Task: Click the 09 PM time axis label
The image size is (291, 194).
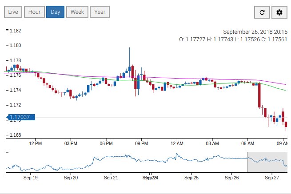Action: coord(142,143)
